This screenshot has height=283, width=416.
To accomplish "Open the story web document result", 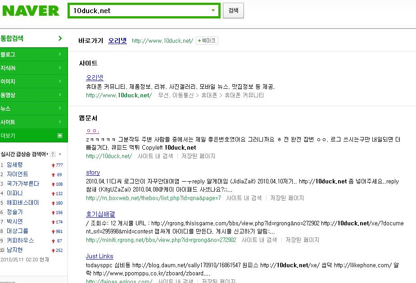I will pyautogui.click(x=93, y=173).
